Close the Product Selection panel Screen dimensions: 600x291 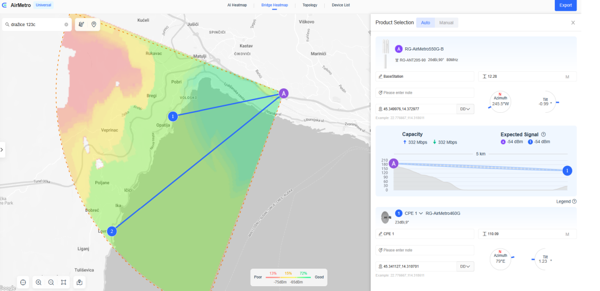[573, 22]
